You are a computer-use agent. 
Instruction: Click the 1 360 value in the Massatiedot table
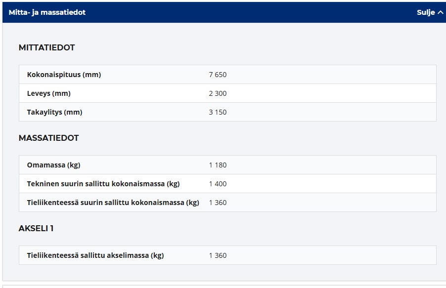point(218,203)
